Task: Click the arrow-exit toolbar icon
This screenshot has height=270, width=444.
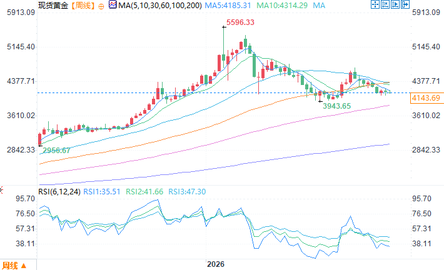Action: (x=405, y=4)
